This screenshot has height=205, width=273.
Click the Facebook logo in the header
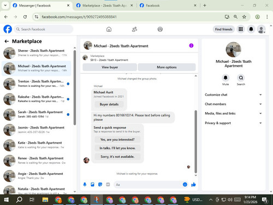tap(8, 29)
